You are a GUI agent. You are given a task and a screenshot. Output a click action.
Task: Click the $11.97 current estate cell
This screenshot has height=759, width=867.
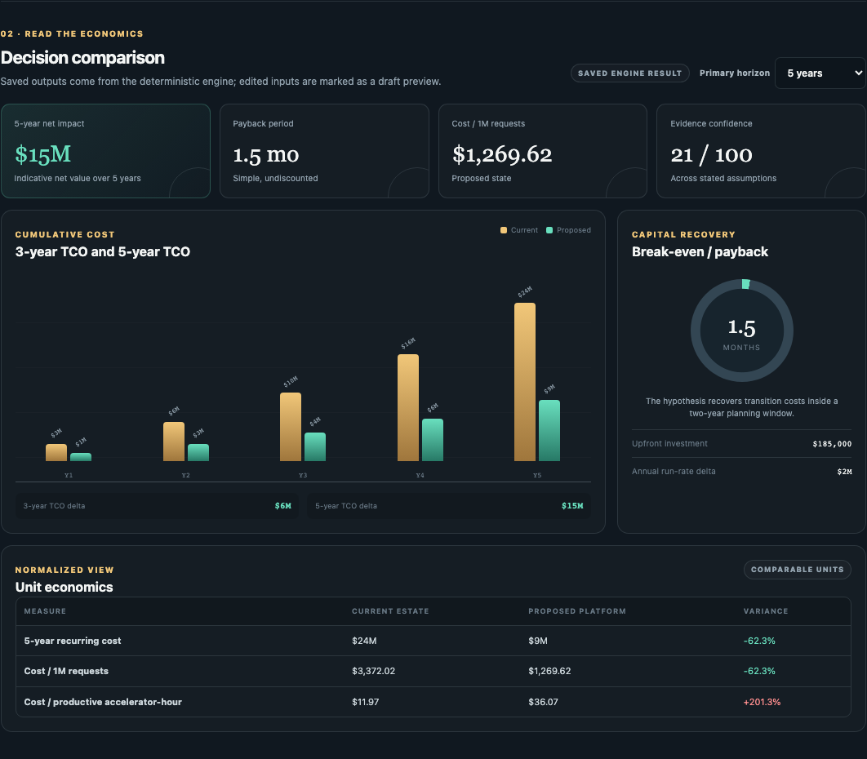(365, 702)
